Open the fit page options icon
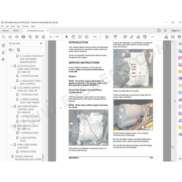Image resolution: width=182 pixels, height=182 pixels. (107, 37)
